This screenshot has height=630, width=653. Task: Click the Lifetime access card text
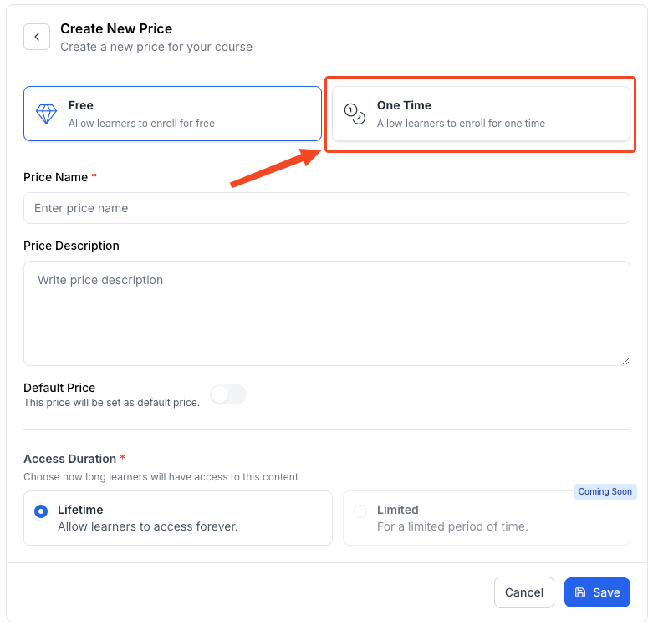pyautogui.click(x=147, y=518)
